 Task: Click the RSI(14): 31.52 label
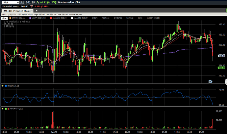(x=13, y=86)
